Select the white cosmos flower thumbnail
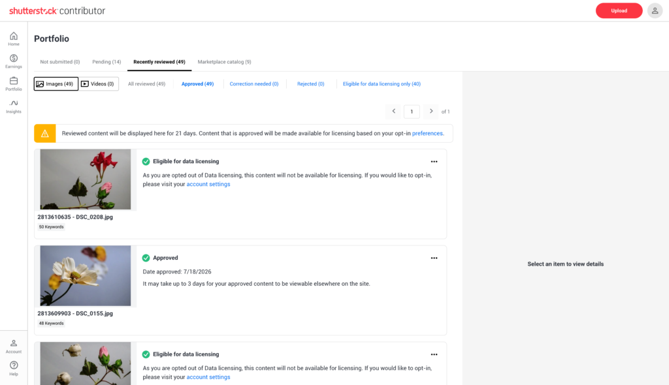Screen dimensions: 669x385 click(86, 275)
